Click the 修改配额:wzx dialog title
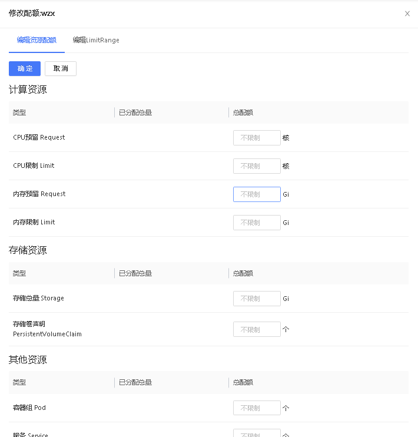The image size is (418, 437). (32, 13)
